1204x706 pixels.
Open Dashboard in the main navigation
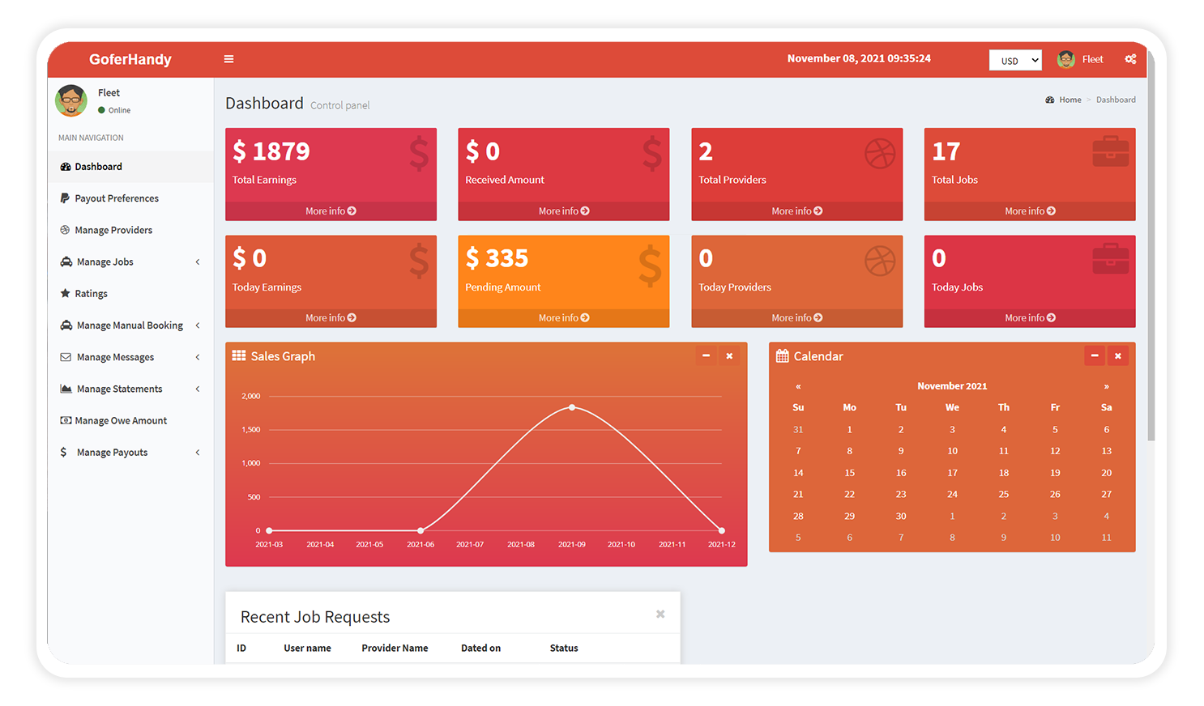(x=130, y=167)
